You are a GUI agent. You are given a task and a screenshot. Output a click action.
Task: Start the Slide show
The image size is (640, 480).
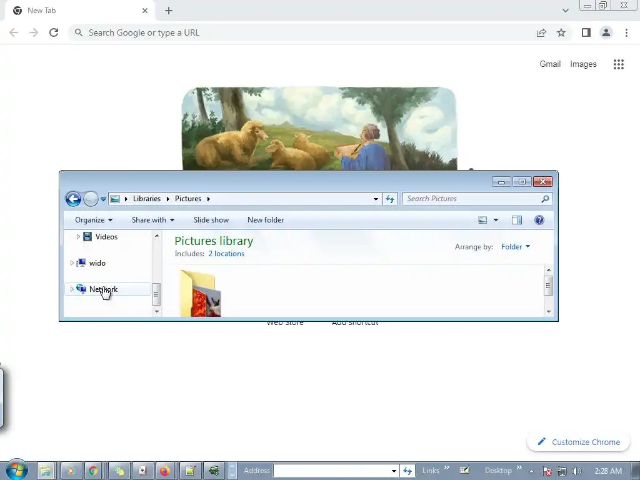pos(211,220)
